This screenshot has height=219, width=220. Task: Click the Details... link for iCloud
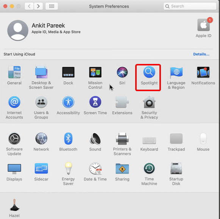pyautogui.click(x=201, y=54)
